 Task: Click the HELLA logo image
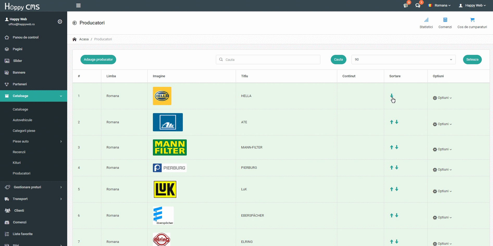tap(162, 96)
